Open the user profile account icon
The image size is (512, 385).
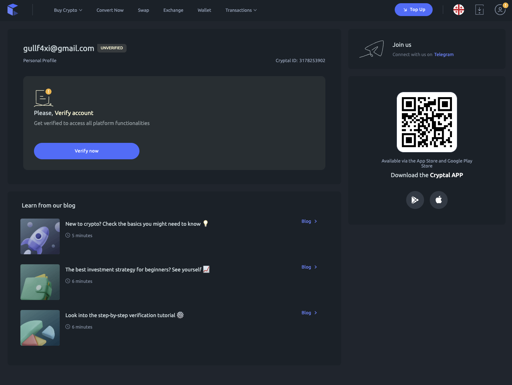(500, 10)
